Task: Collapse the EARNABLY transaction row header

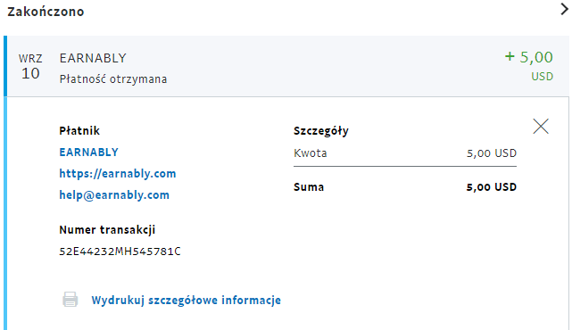Action: point(287,66)
